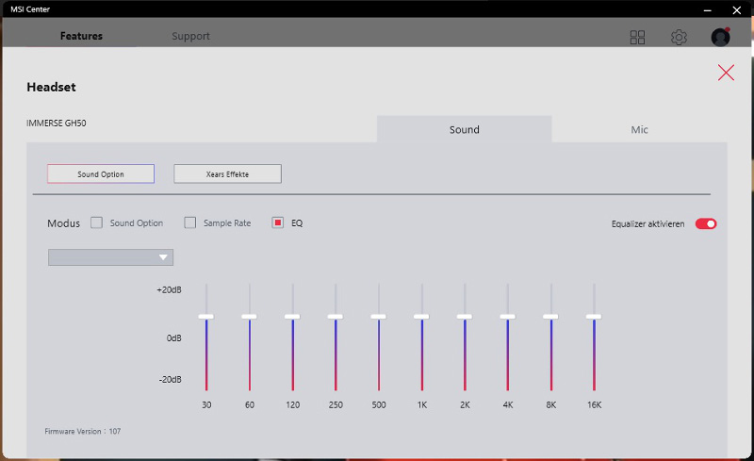Open the Support menu

[190, 36]
